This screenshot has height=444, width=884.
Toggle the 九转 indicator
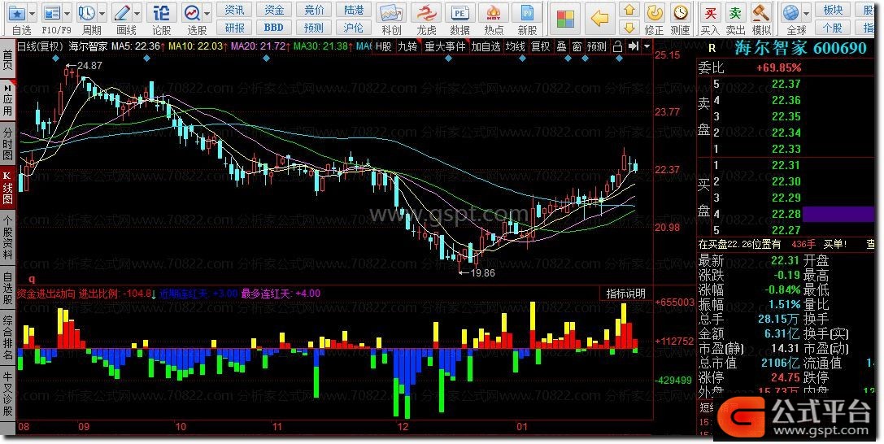pos(407,47)
